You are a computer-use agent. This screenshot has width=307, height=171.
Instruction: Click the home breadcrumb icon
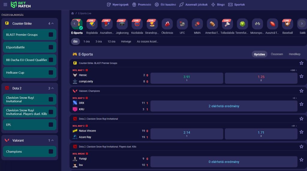73,13
